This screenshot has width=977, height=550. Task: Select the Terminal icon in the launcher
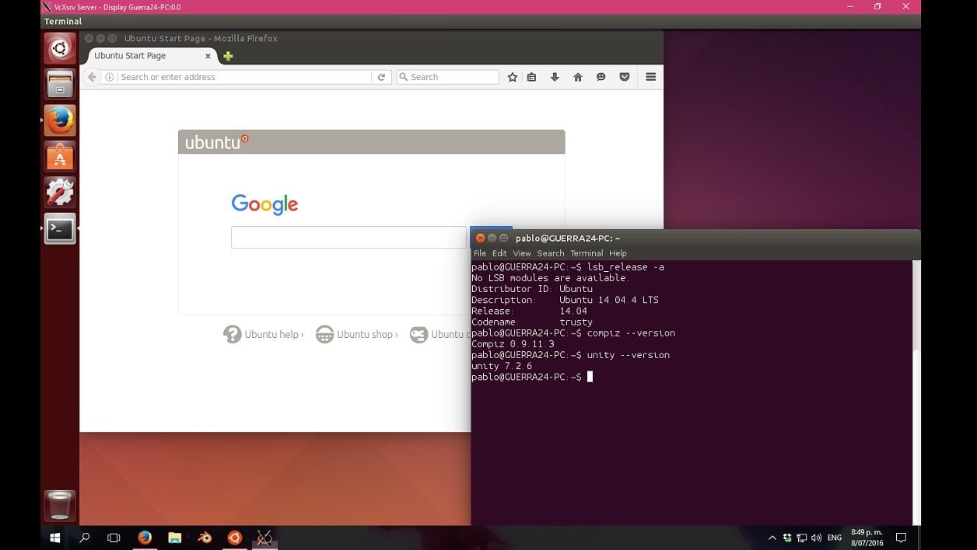tap(60, 228)
